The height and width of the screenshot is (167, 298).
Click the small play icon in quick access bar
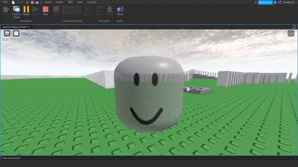tap(27, 2)
